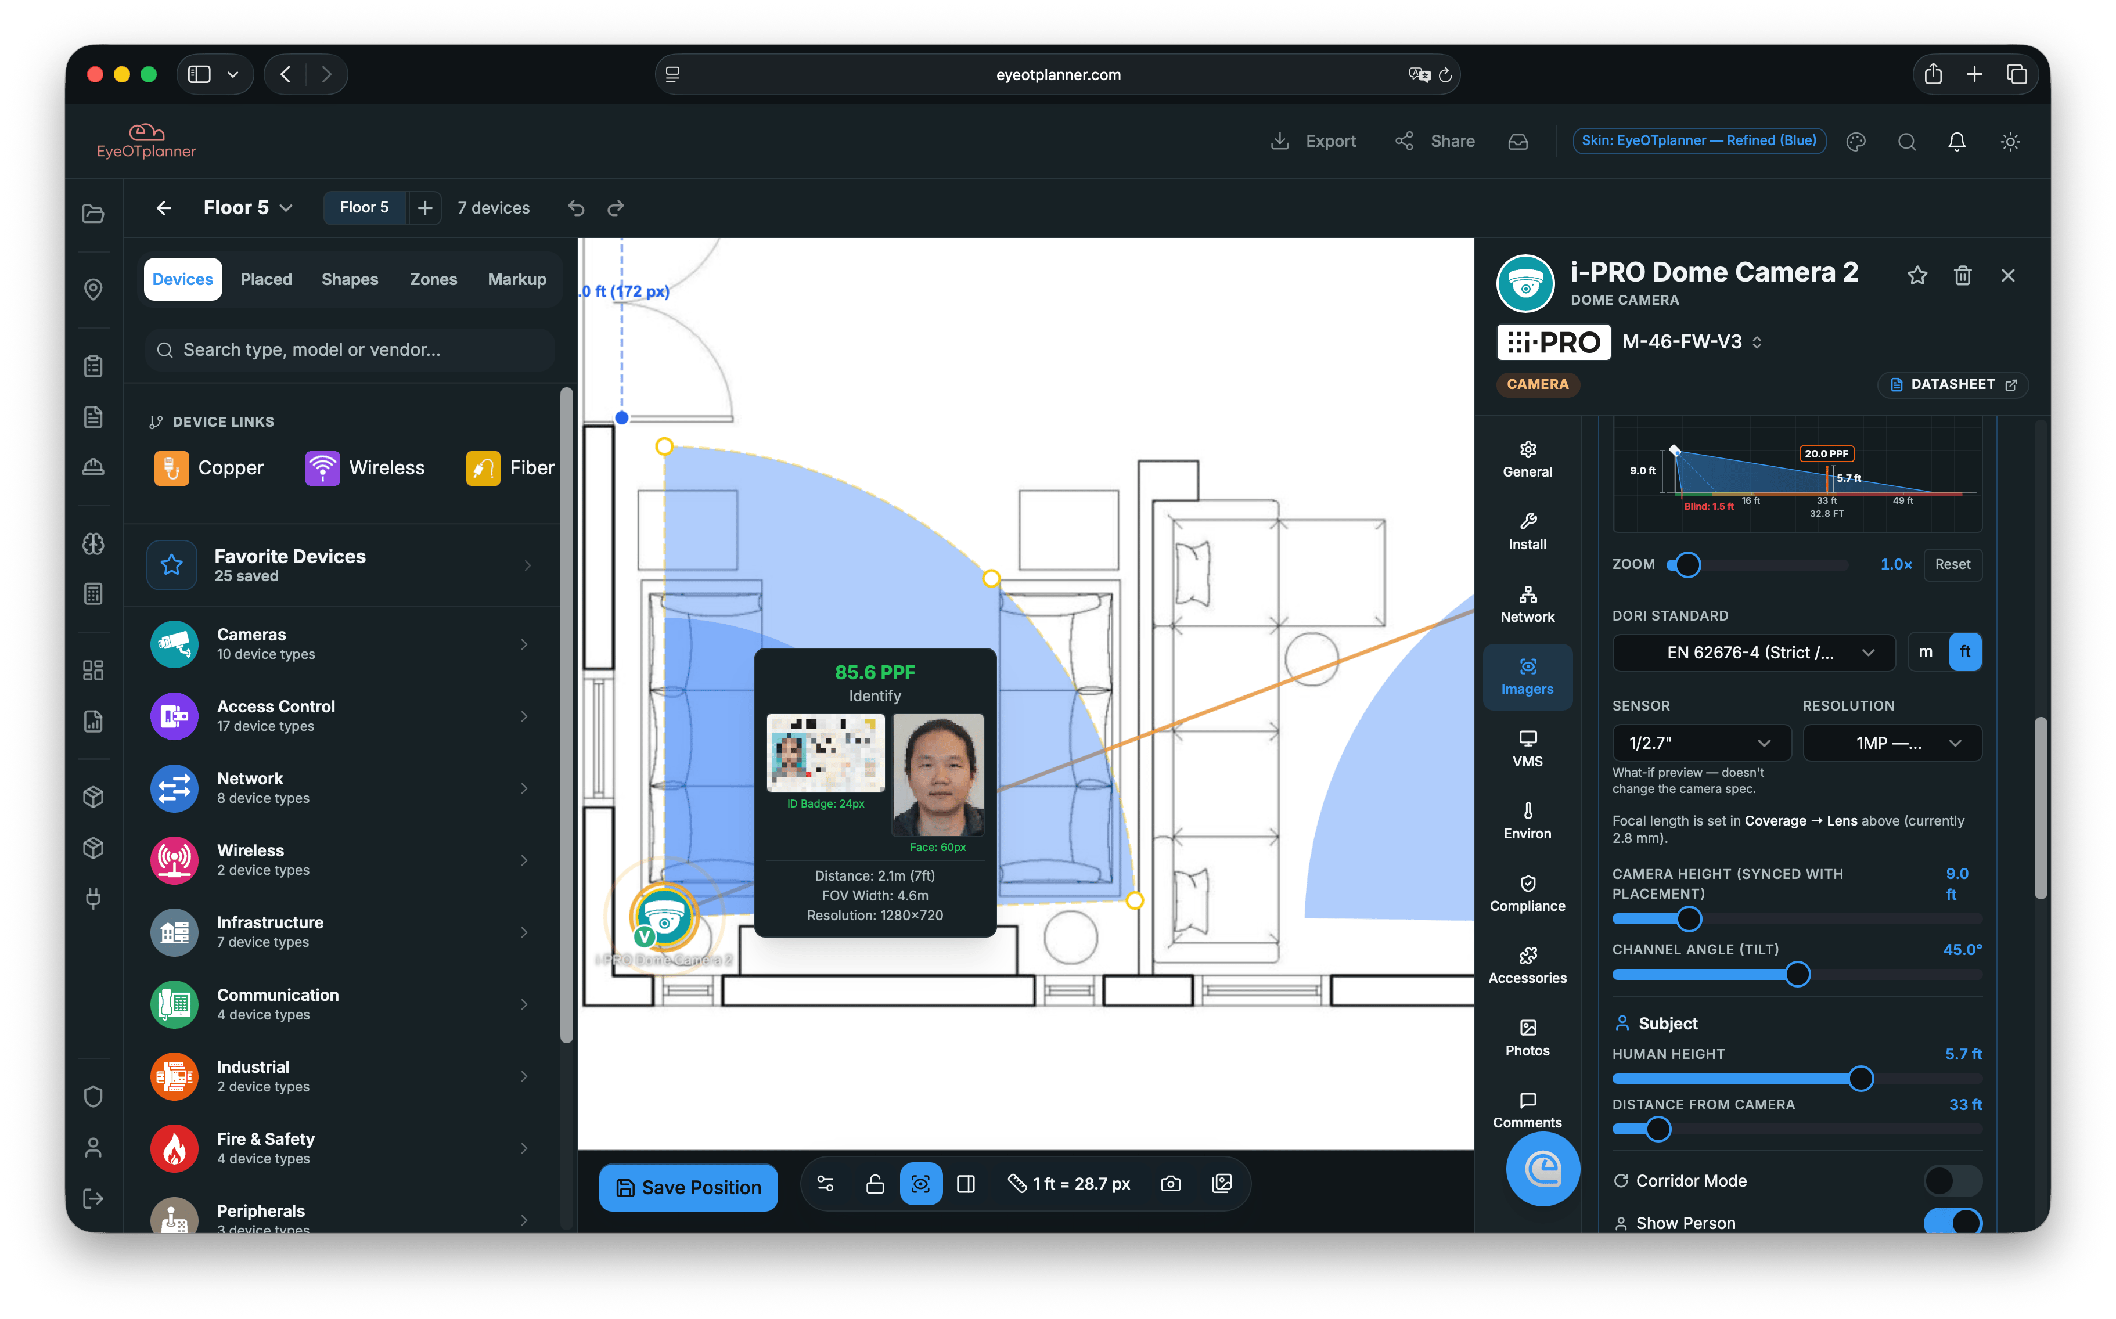Screen dimensions: 2116x1319
Task: Open image gallery icon in bottom toolbar
Action: 1222,1184
